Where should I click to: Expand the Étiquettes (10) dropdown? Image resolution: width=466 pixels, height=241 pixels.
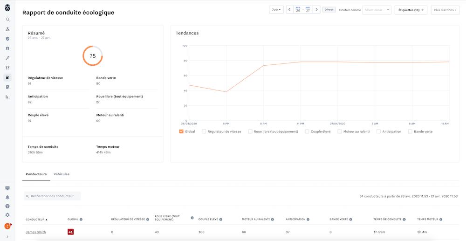click(x=411, y=10)
